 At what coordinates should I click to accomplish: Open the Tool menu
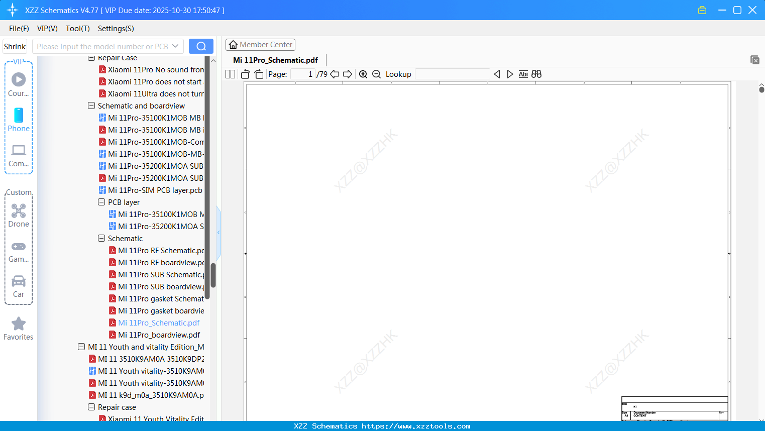pos(78,29)
